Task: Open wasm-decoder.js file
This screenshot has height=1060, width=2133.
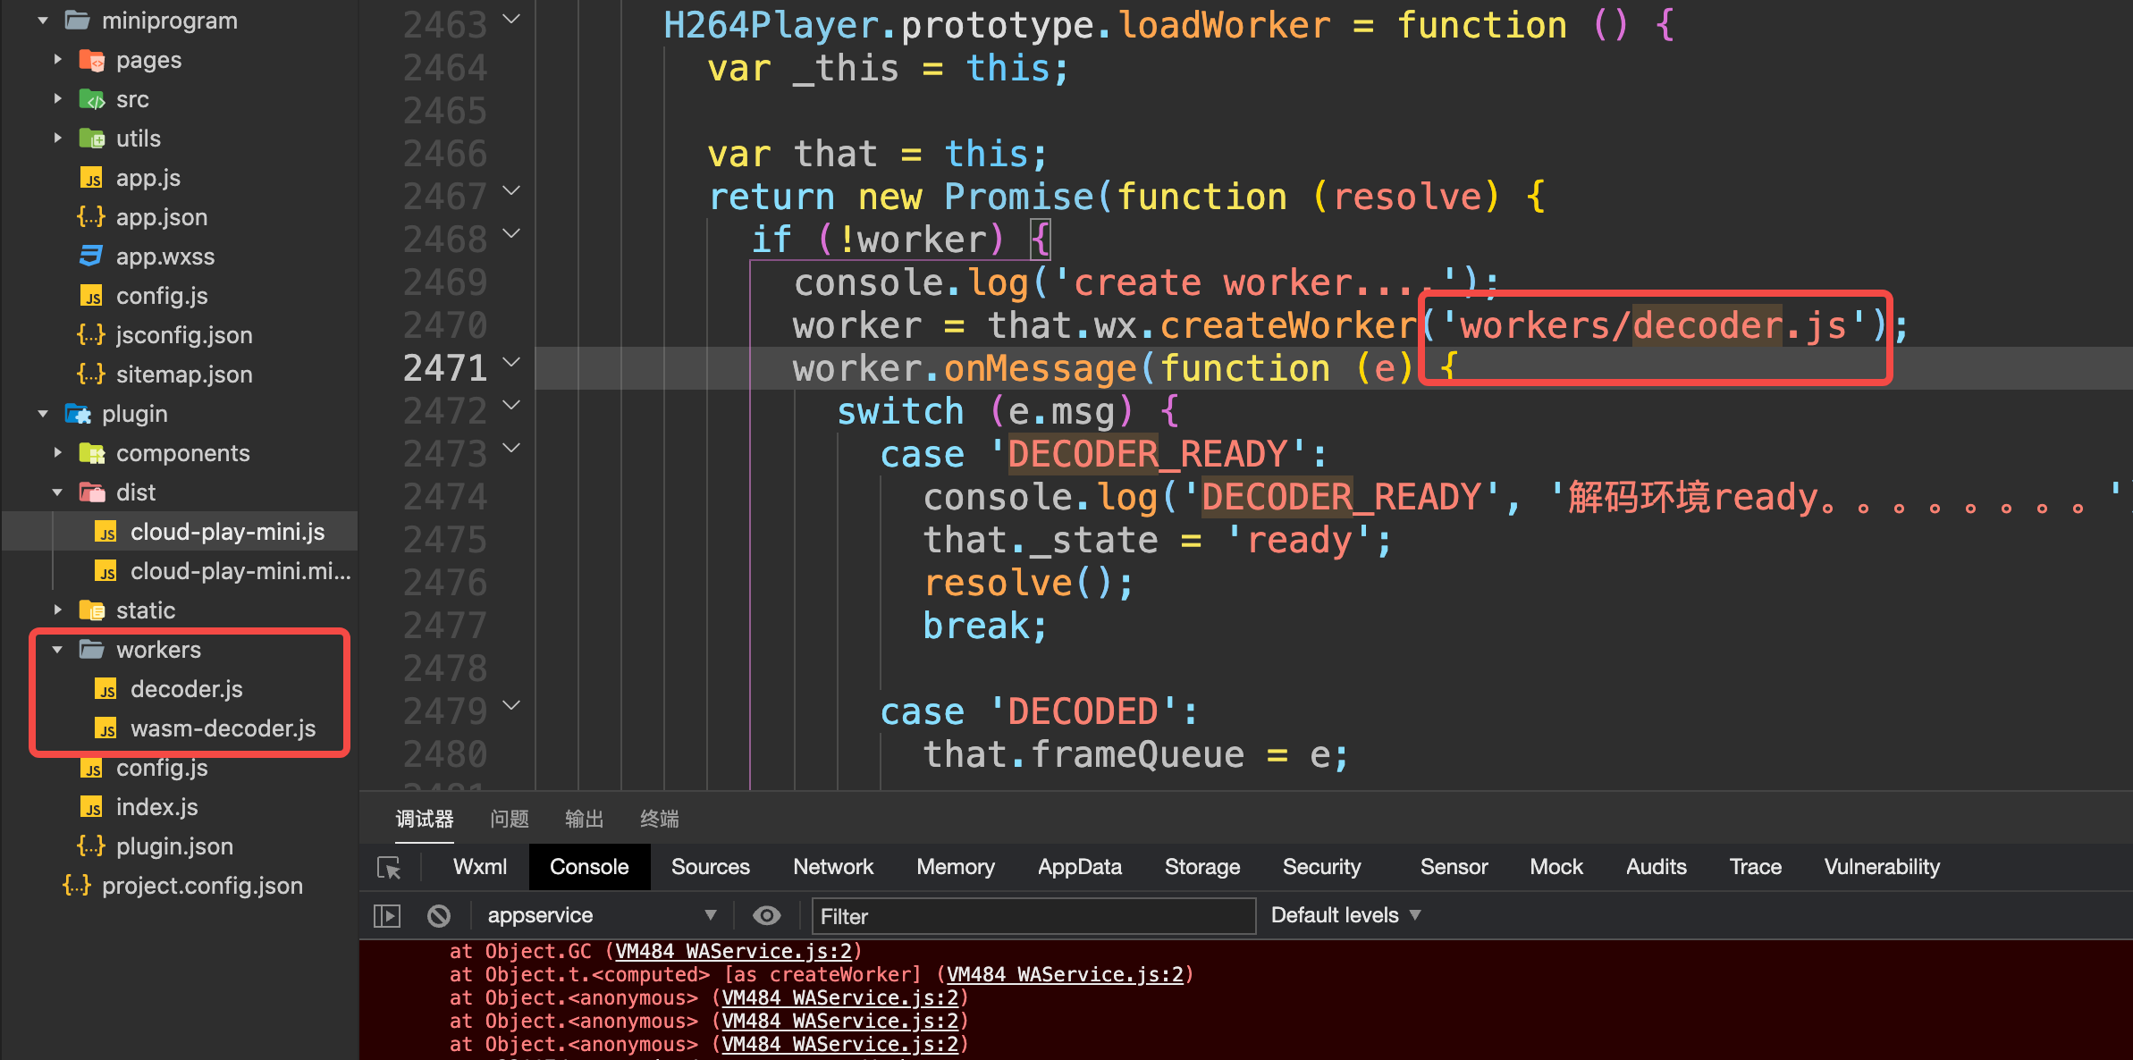Action: 223,728
